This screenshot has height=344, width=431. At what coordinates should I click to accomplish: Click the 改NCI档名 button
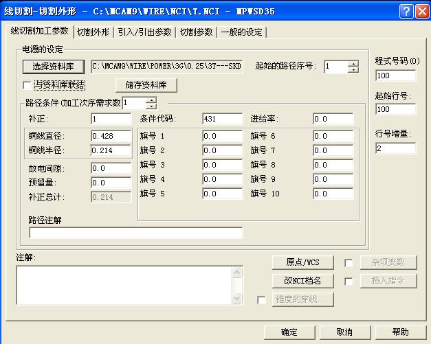coord(303,281)
